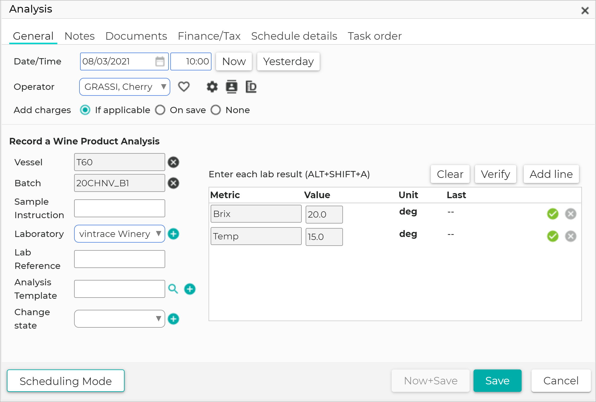This screenshot has height=402, width=596.
Task: Open operator settings gear icon
Action: pos(212,87)
